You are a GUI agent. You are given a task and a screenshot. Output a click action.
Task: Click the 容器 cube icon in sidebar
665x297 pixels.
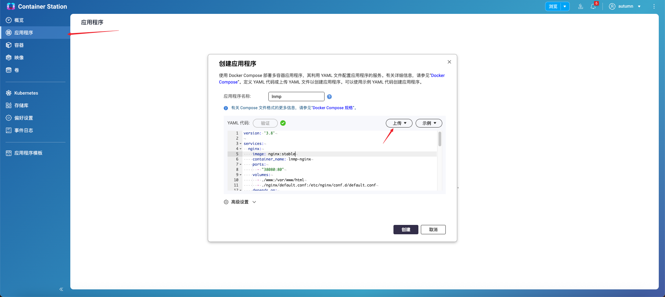[x=9, y=45]
